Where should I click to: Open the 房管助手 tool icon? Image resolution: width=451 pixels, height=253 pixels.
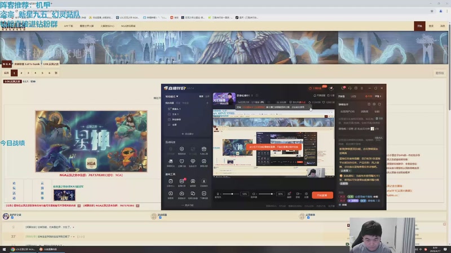[x=182, y=193]
